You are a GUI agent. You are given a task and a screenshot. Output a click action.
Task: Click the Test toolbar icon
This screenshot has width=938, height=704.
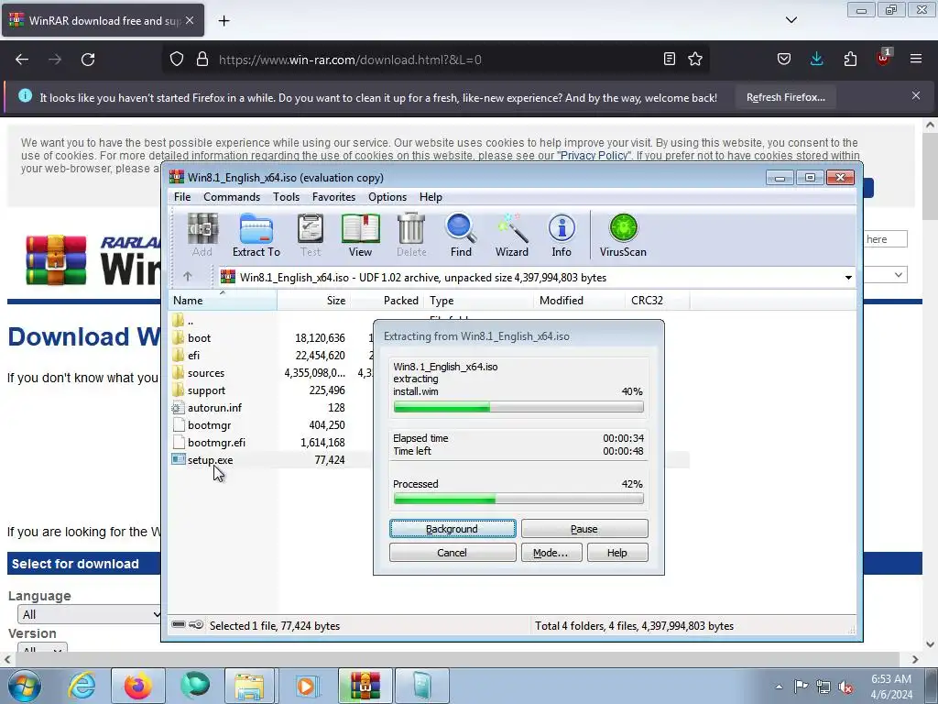(x=311, y=235)
